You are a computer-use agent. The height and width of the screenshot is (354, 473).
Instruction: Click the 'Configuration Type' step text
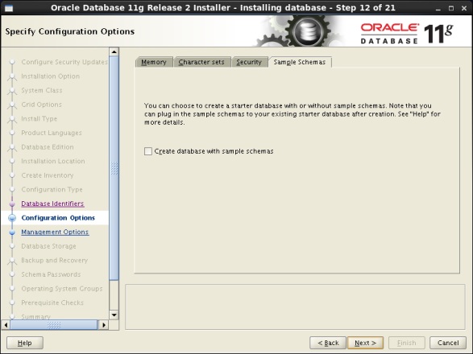click(52, 190)
